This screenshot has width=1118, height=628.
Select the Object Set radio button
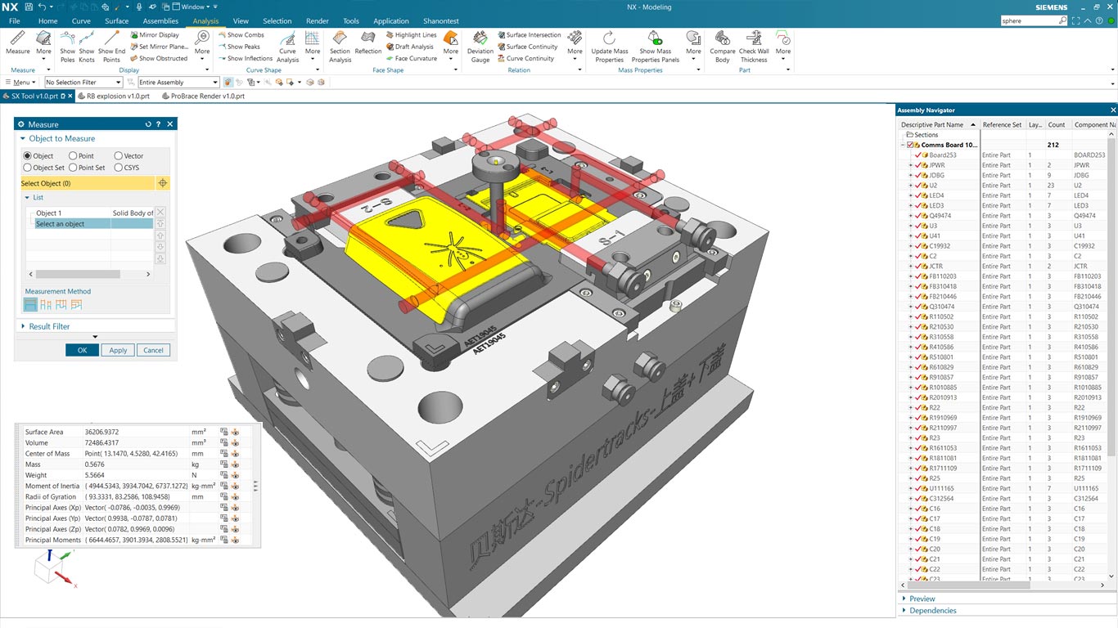(x=28, y=168)
